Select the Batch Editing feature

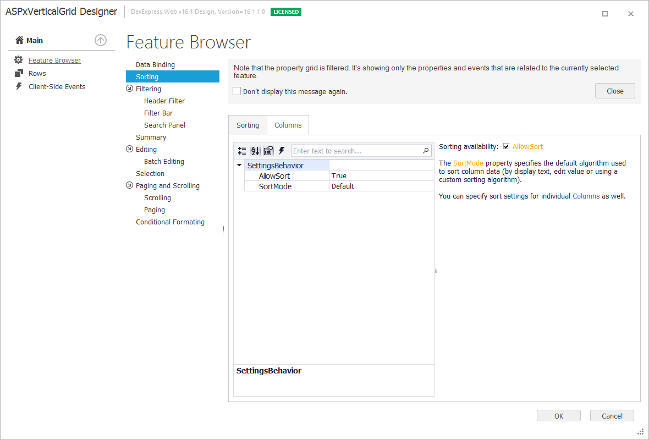164,162
